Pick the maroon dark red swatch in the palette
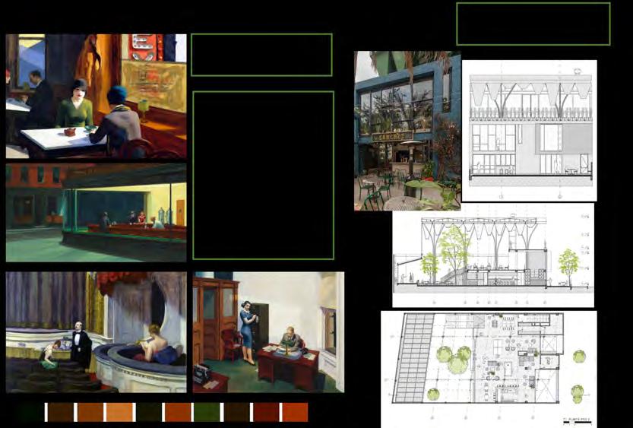 pyautogui.click(x=265, y=412)
